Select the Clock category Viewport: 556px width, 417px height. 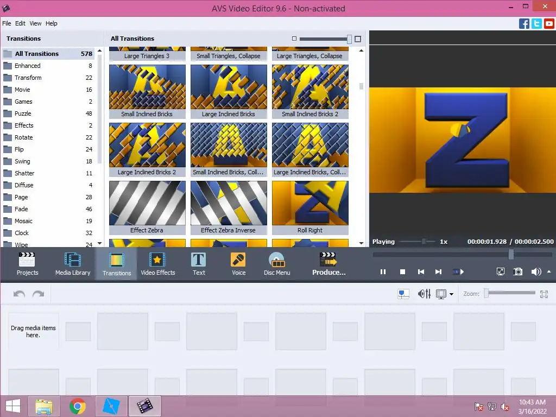(48, 233)
